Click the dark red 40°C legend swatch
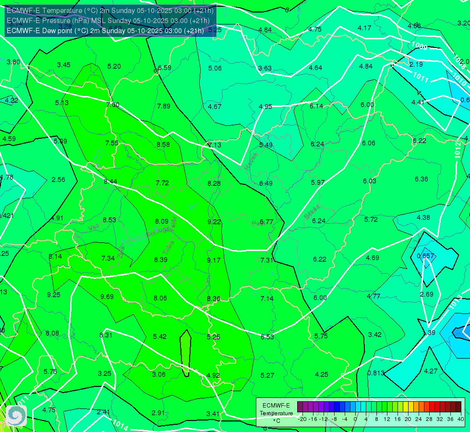470x432 pixels. [458, 407]
